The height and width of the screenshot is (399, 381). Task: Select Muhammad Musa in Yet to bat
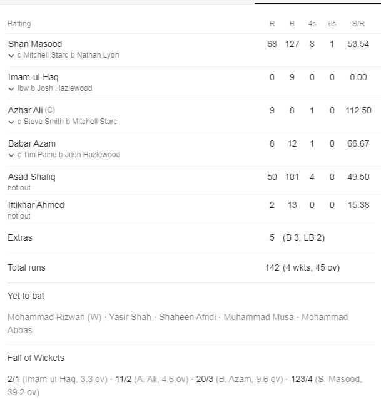pyautogui.click(x=258, y=317)
